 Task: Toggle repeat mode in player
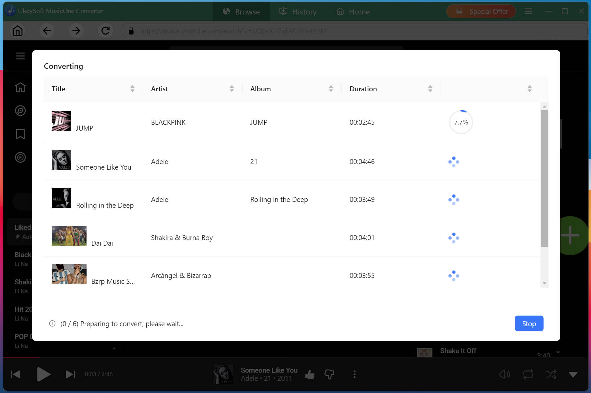(x=528, y=374)
